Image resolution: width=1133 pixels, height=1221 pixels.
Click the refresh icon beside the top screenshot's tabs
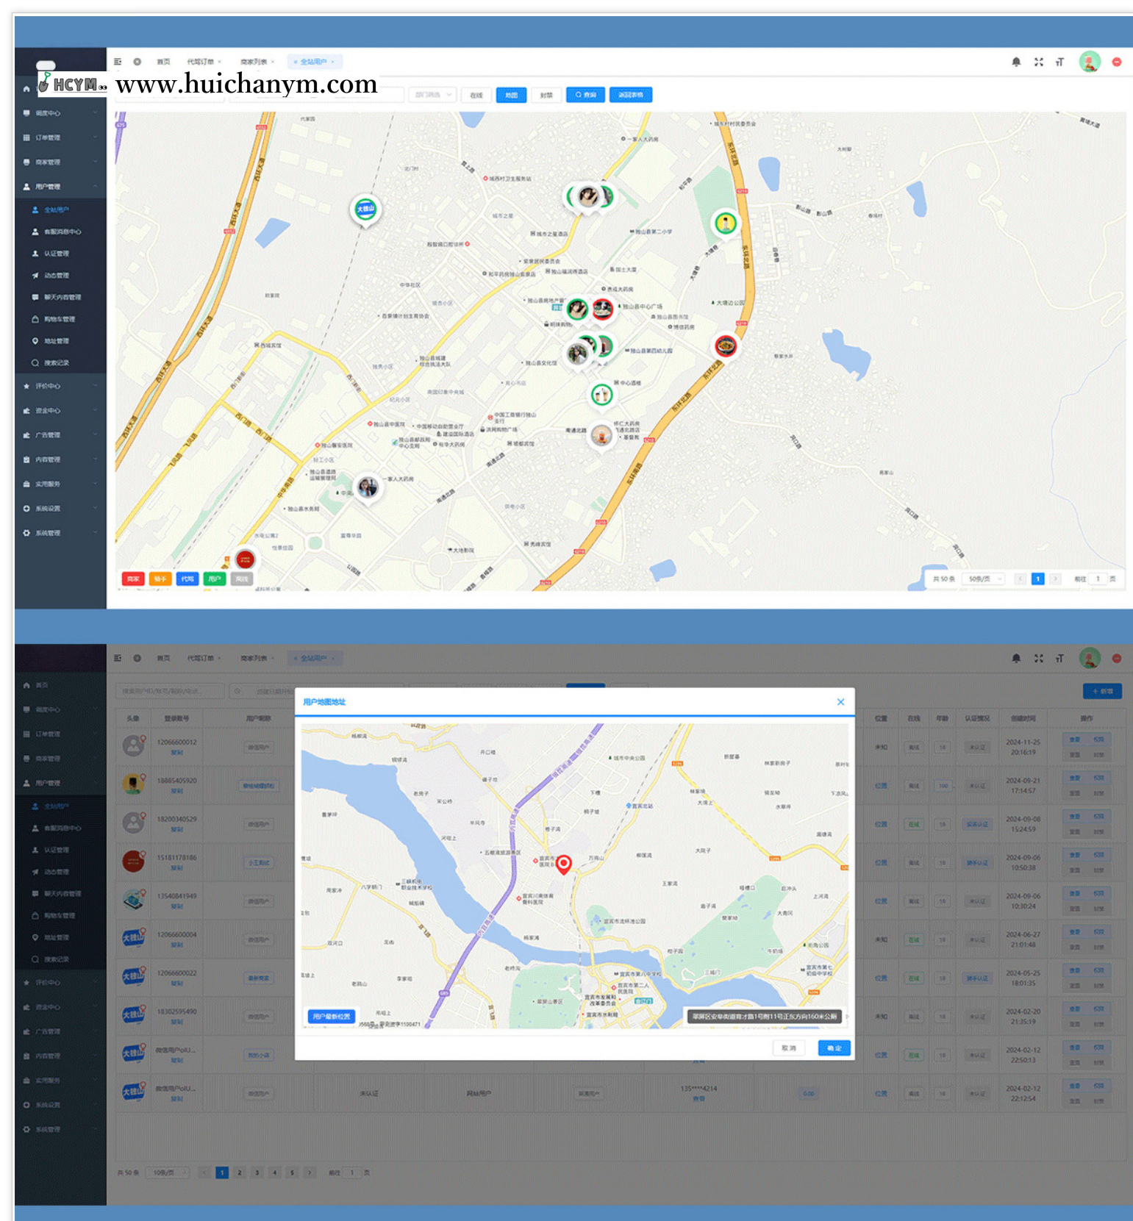(137, 62)
